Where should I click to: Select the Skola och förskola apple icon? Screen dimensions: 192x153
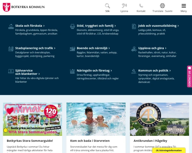pos(11,26)
